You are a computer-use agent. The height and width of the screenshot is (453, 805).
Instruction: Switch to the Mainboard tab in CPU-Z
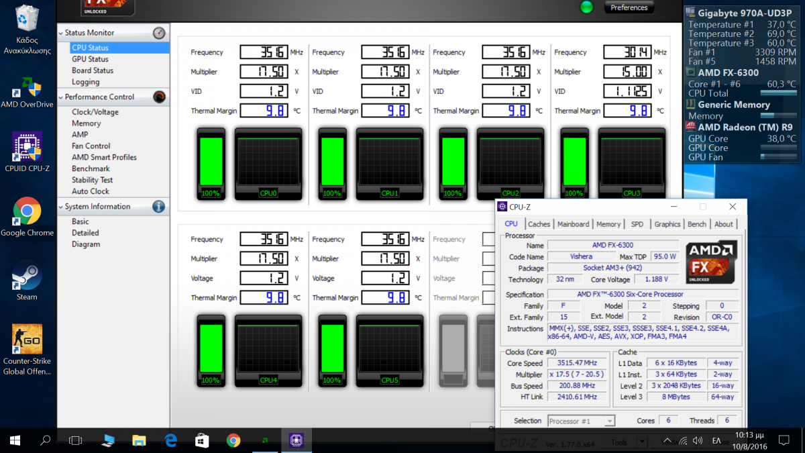pos(573,224)
